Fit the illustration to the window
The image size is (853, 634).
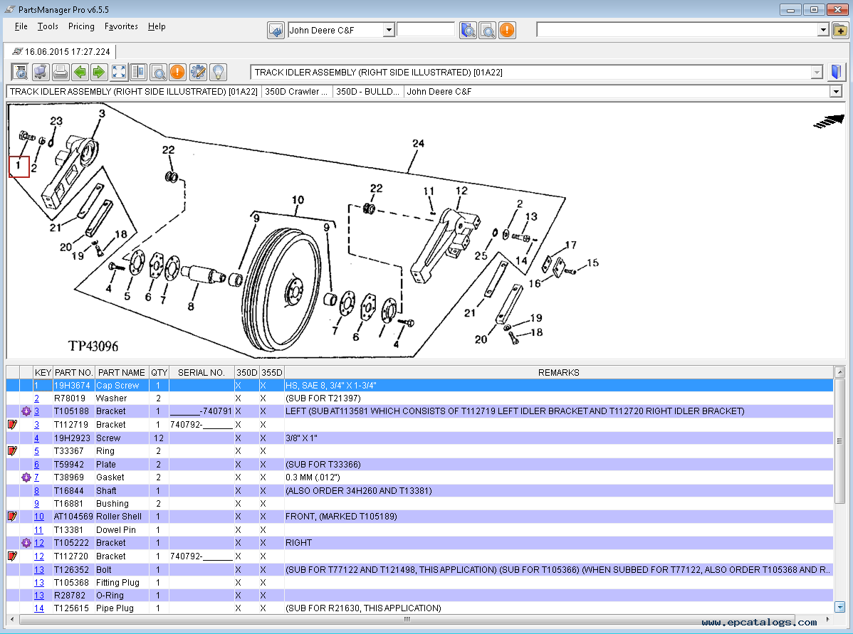[x=118, y=71]
